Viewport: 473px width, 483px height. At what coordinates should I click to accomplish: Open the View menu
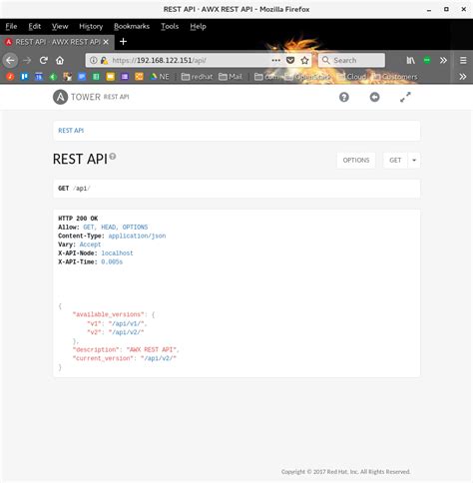[60, 26]
